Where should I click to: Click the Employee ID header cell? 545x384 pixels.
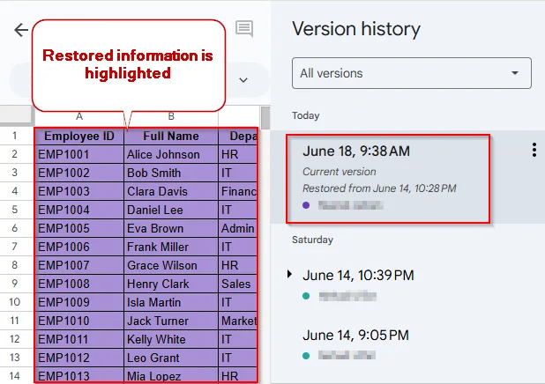coord(79,137)
